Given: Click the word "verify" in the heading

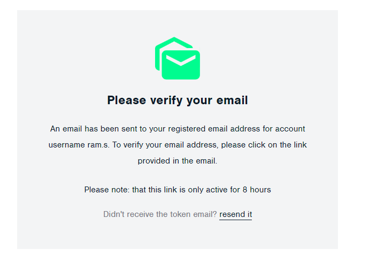Looking at the screenshot, I should [x=165, y=100].
